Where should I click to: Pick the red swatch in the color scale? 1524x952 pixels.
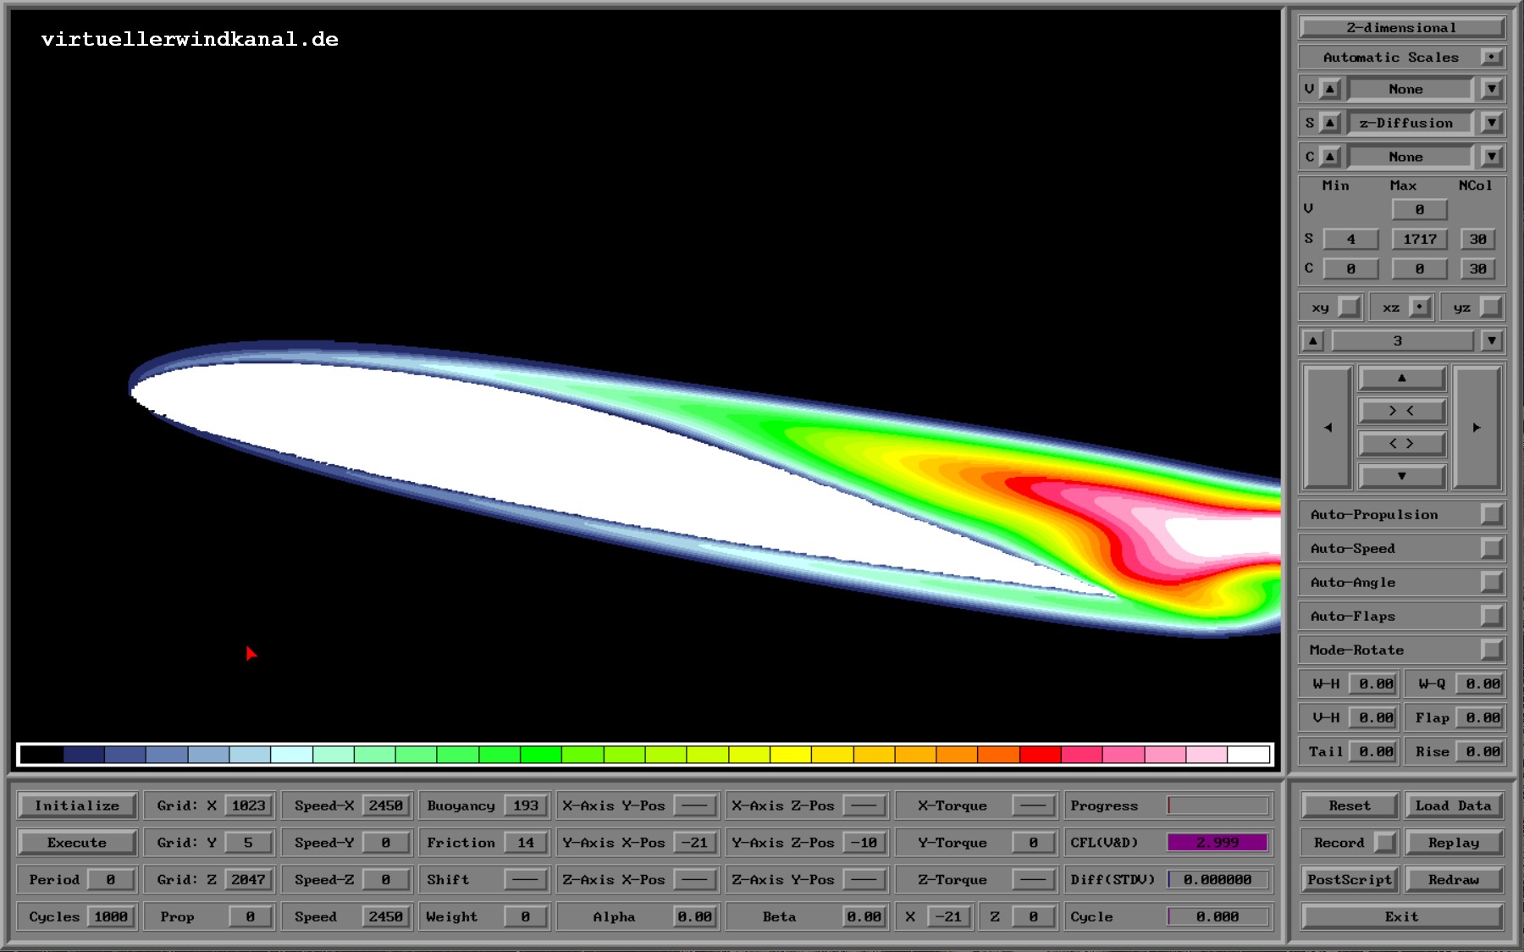[x=1041, y=754]
